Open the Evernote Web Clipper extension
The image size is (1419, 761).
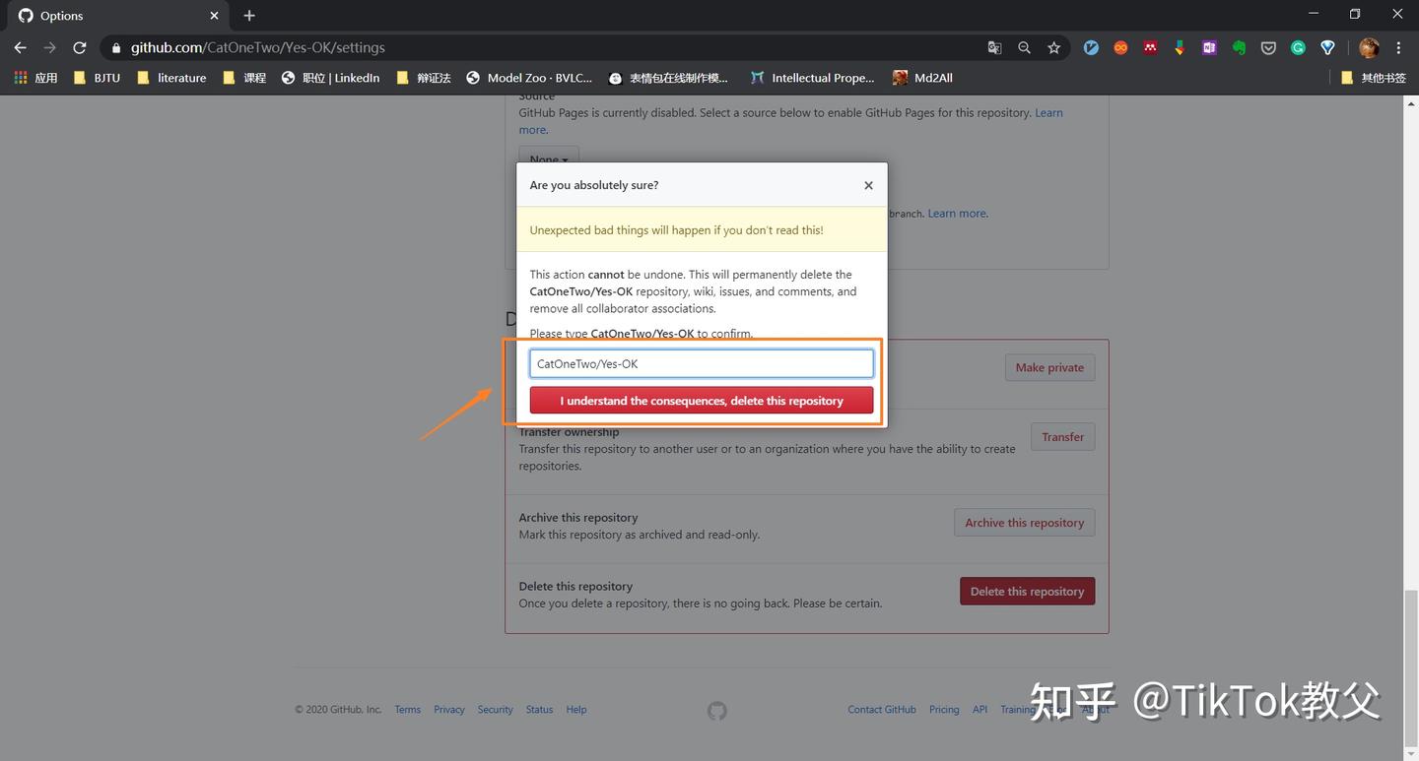pos(1239,47)
